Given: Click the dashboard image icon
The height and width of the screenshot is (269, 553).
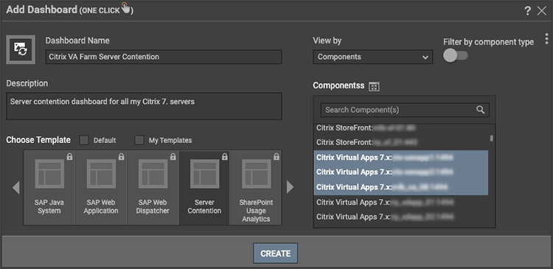Looking at the screenshot, I should (21, 49).
